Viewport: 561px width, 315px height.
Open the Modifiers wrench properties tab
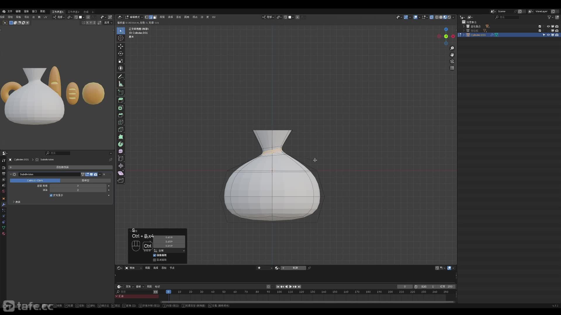pyautogui.click(x=4, y=204)
